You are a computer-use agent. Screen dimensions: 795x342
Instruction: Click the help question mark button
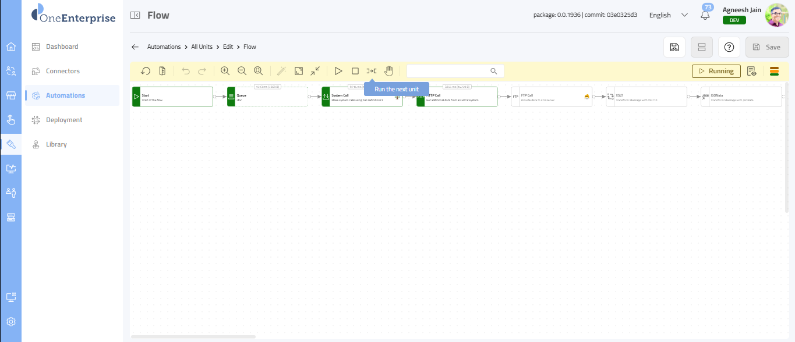pos(729,47)
